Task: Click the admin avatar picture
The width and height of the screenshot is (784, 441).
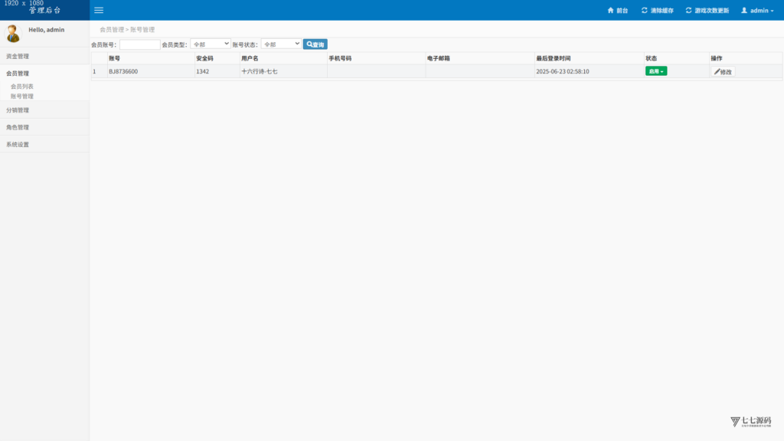Action: coord(12,34)
